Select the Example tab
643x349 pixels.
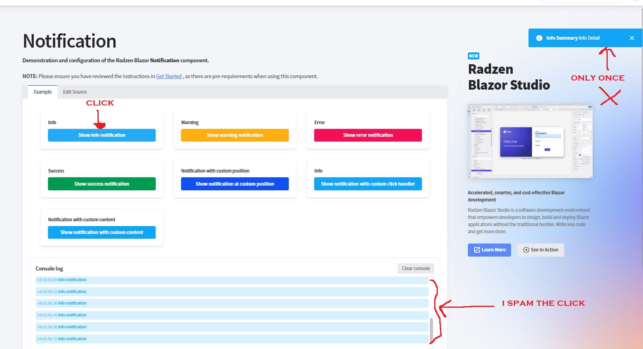[x=43, y=92]
